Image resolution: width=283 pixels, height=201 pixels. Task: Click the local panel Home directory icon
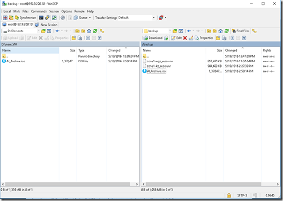89,31
